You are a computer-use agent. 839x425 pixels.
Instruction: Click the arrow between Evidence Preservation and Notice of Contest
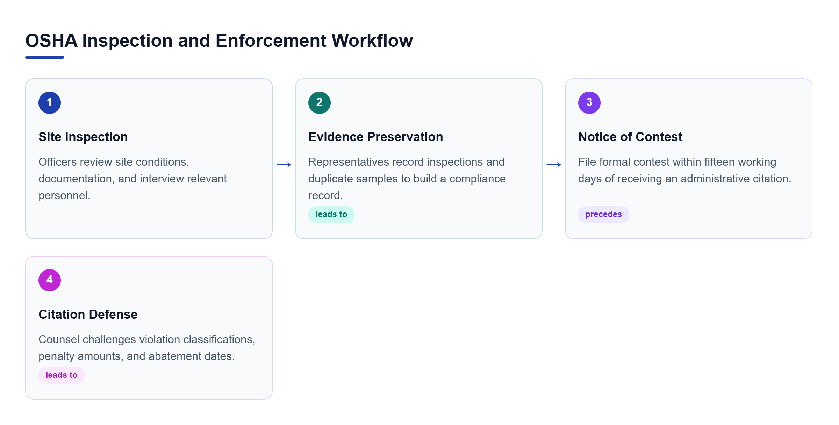(x=554, y=164)
